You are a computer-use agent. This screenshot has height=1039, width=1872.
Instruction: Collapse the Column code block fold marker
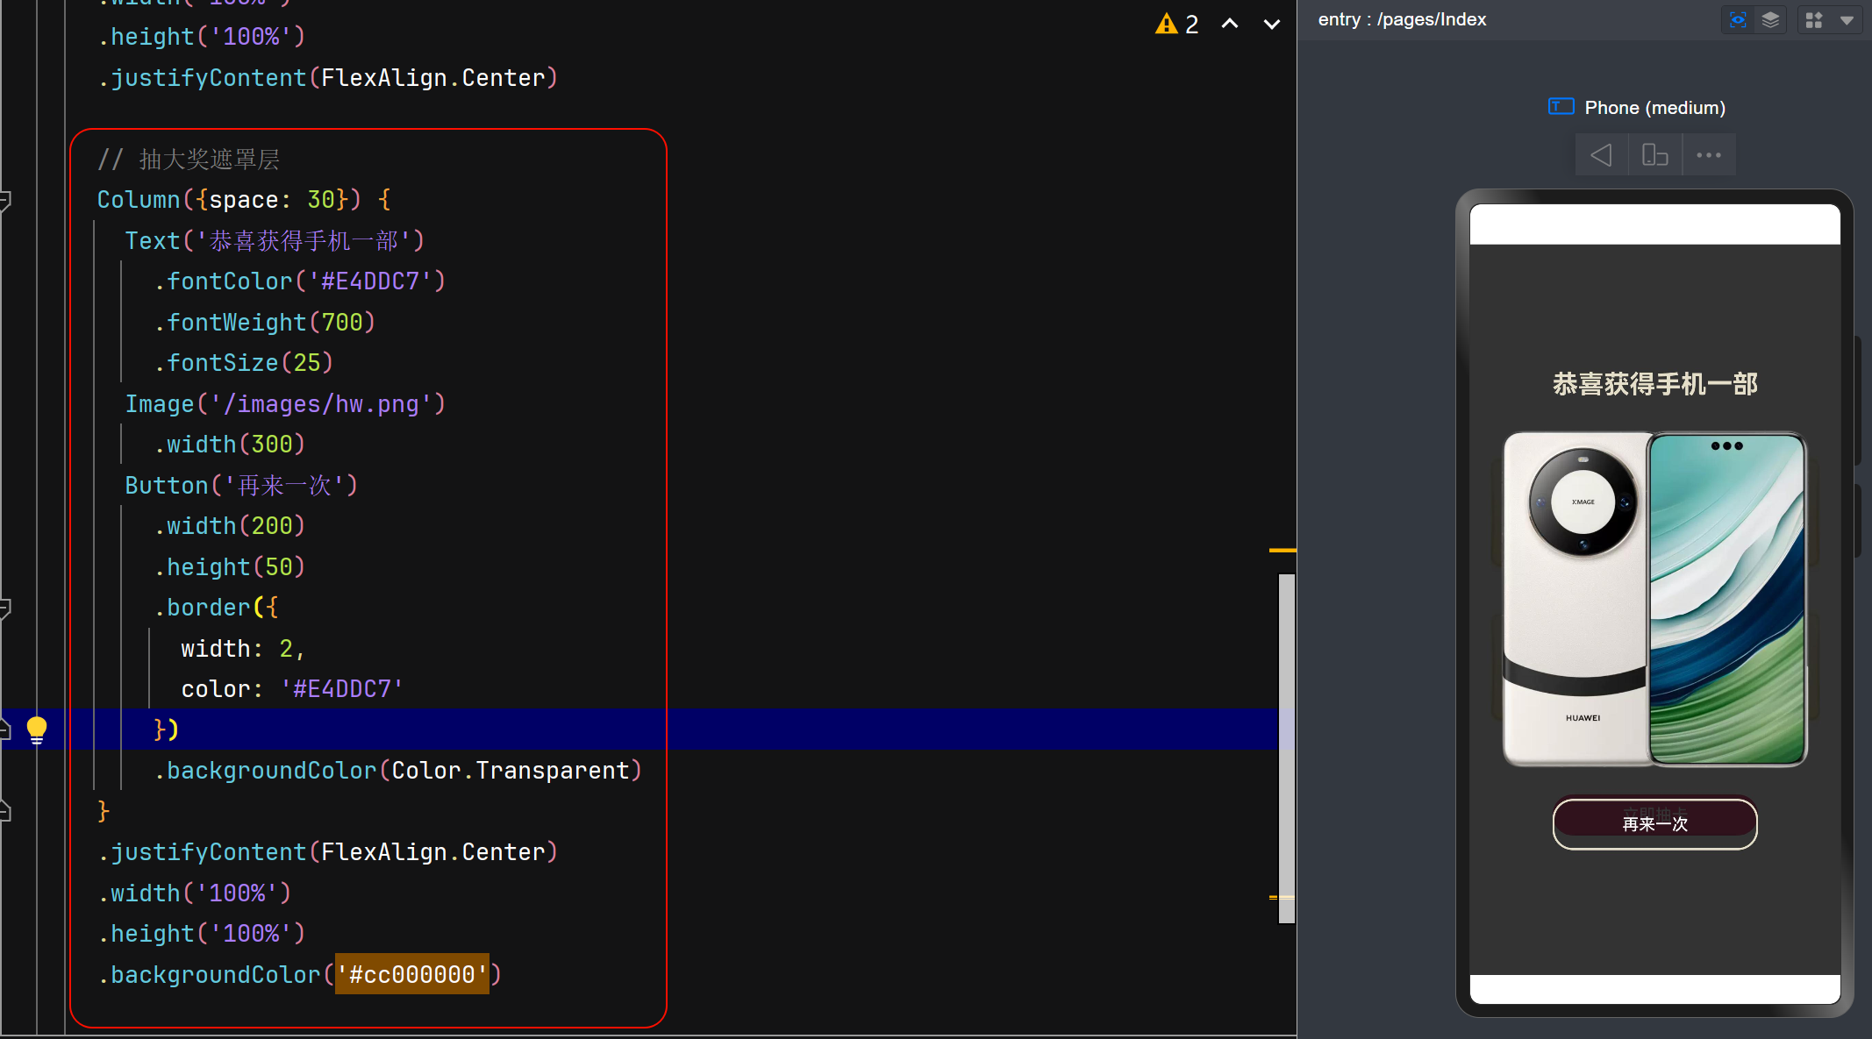click(x=5, y=200)
